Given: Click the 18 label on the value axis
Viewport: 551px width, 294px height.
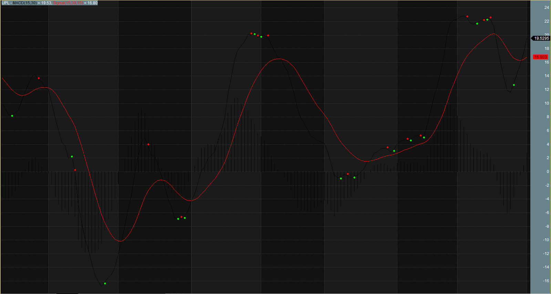Looking at the screenshot, I should [x=547, y=49].
